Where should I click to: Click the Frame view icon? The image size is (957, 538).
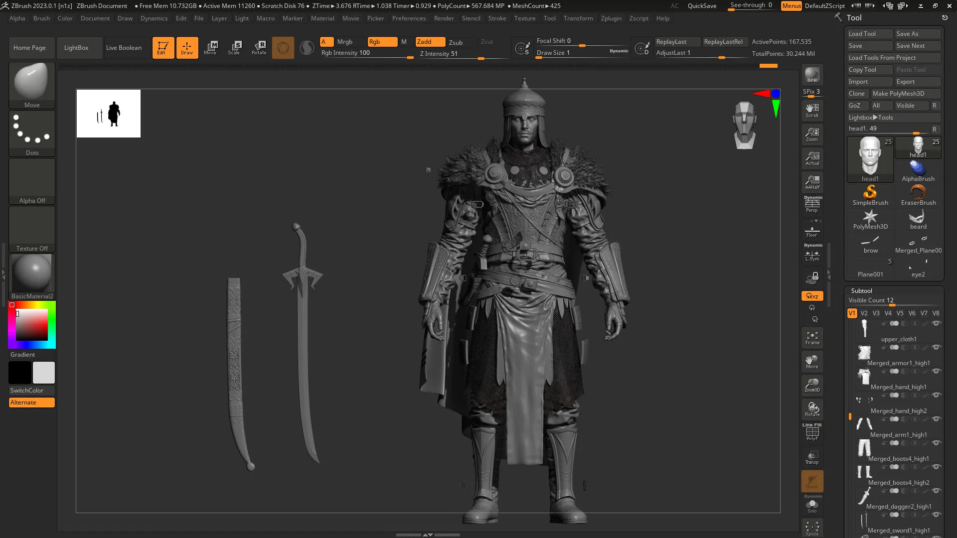point(812,338)
